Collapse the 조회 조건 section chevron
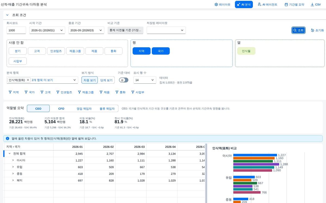 tap(7, 15)
